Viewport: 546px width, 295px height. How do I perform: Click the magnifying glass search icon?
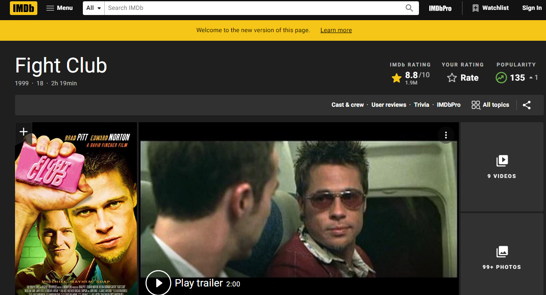pyautogui.click(x=409, y=8)
